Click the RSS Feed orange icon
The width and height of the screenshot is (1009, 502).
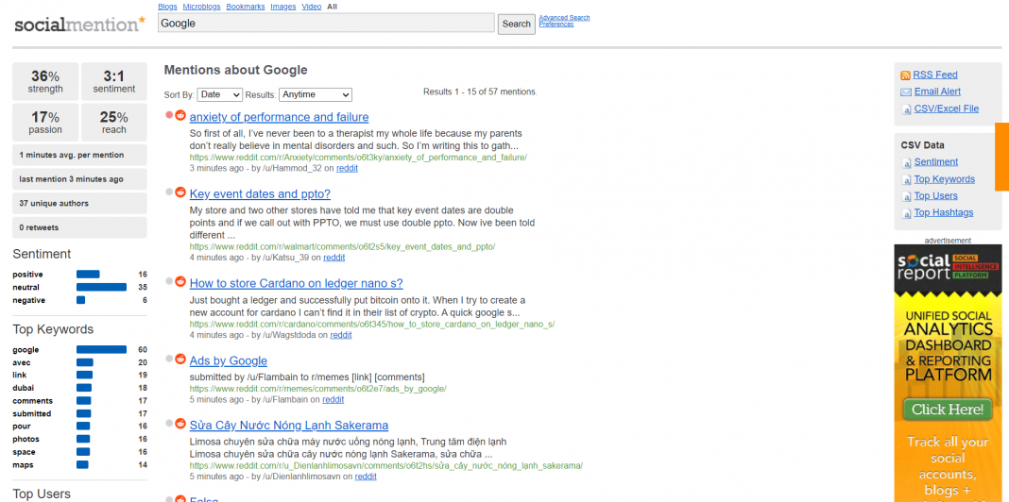tap(905, 75)
